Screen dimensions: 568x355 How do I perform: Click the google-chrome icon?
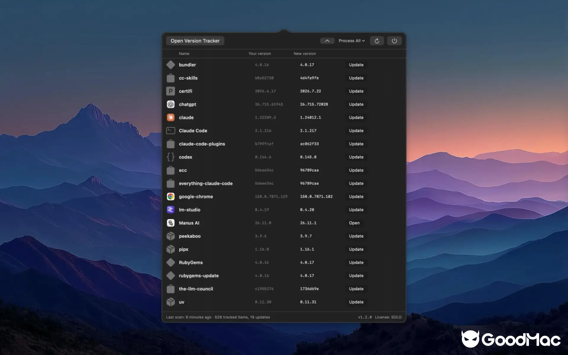point(170,197)
